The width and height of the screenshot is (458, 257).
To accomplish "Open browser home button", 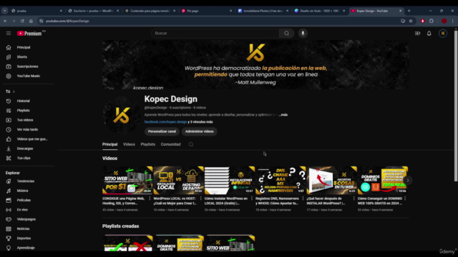I will [x=31, y=21].
